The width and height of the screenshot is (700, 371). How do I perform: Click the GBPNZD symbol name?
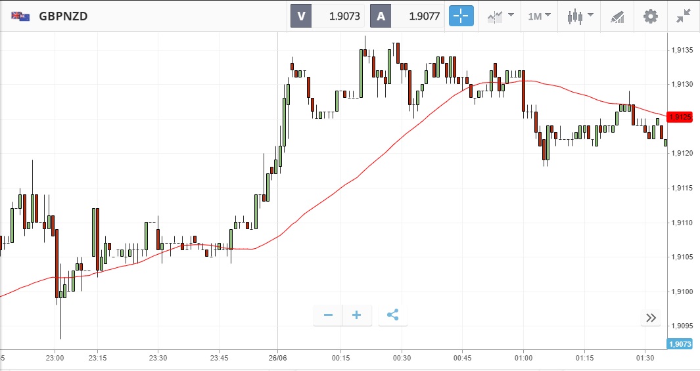pos(63,16)
